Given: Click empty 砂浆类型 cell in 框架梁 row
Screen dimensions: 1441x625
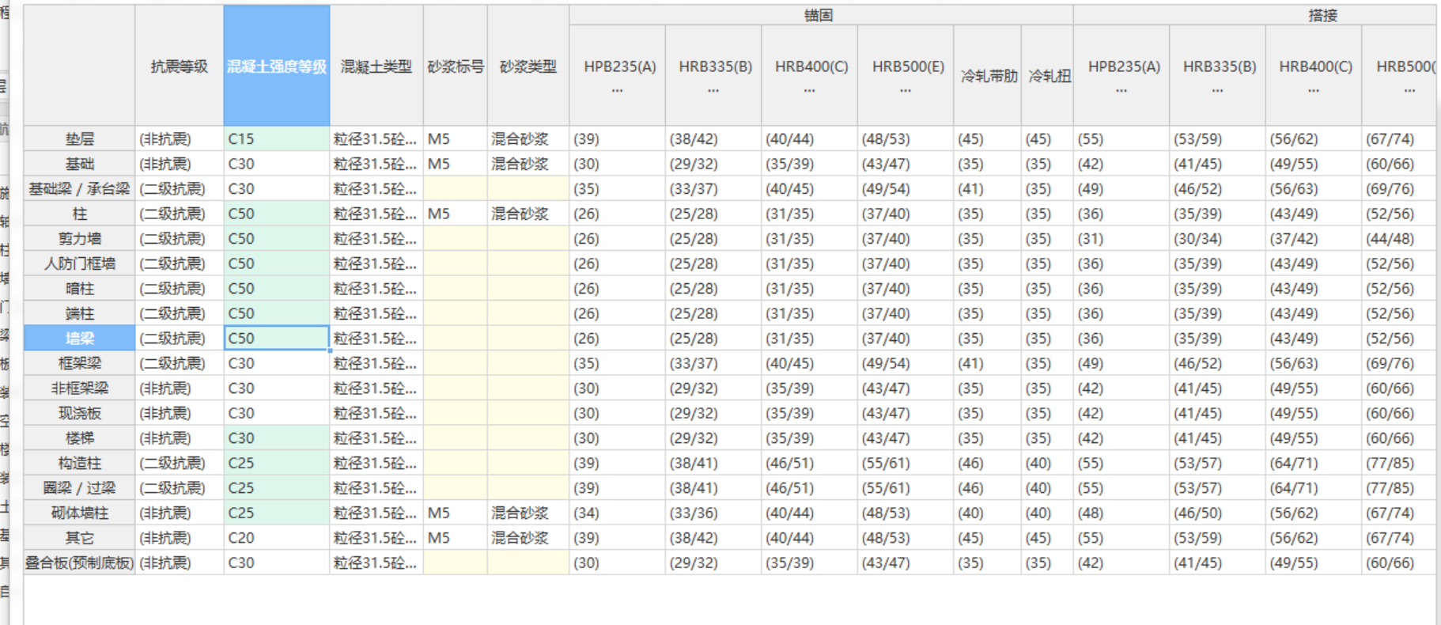Looking at the screenshot, I should [528, 363].
